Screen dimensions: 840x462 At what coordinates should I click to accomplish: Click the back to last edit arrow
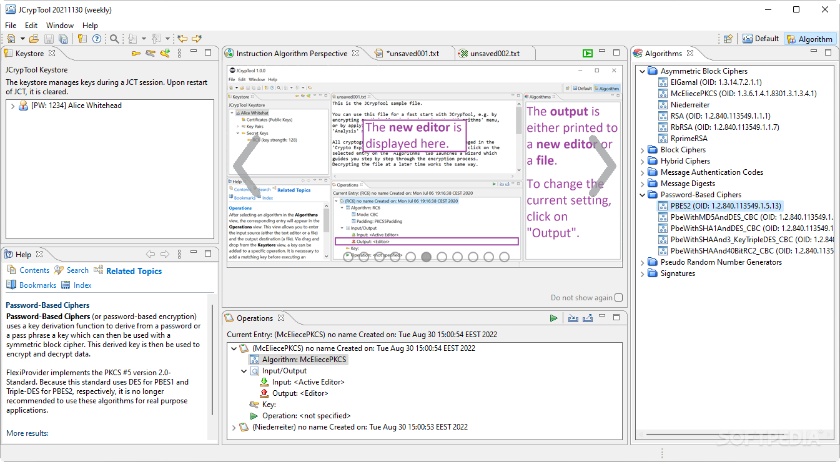pyautogui.click(x=182, y=39)
